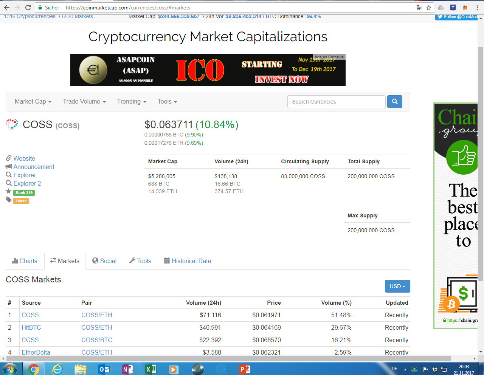
Task: Click the ASAPCOIN ICO banner ad
Action: (208, 70)
